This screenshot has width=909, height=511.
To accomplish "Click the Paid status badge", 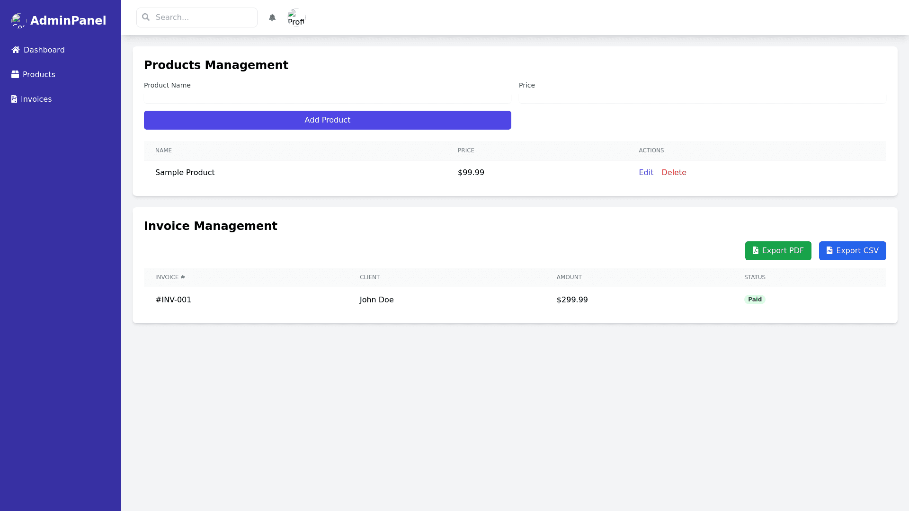I will click(755, 300).
